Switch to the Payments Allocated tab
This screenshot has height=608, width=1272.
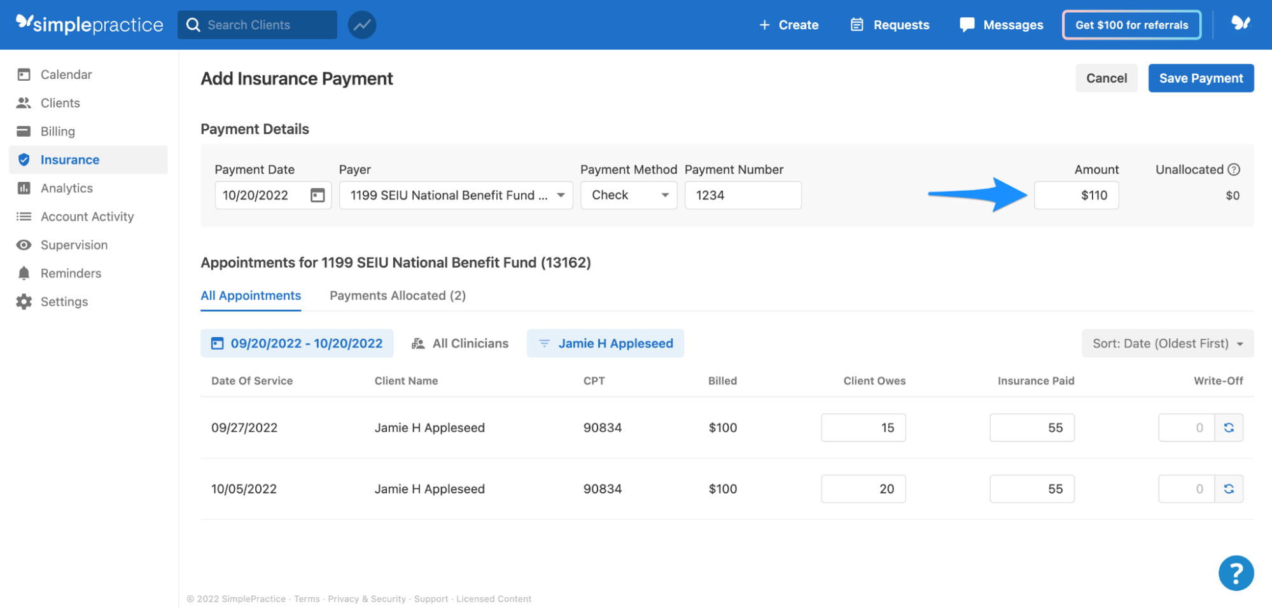(x=397, y=295)
